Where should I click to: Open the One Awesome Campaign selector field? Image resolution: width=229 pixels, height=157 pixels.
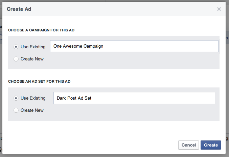coord(134,46)
